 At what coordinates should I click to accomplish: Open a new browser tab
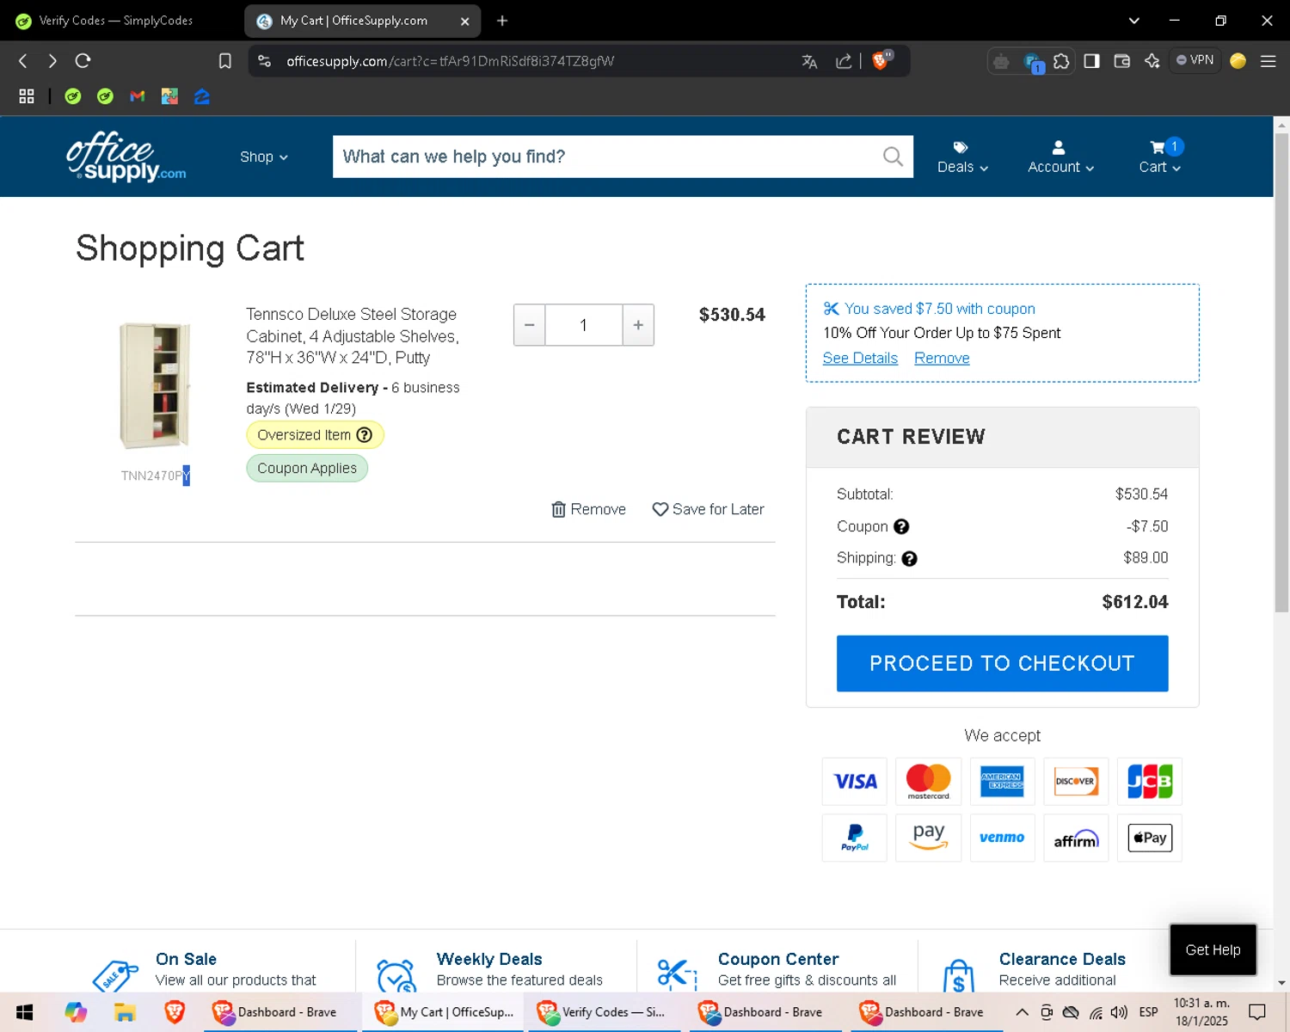tap(502, 21)
